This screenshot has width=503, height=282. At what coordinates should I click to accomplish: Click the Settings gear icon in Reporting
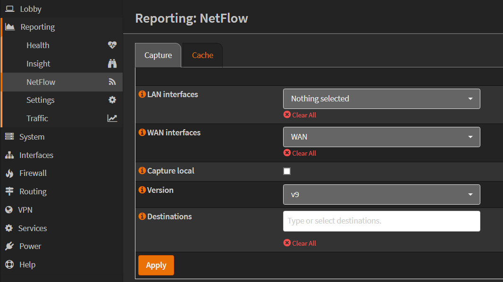point(112,100)
